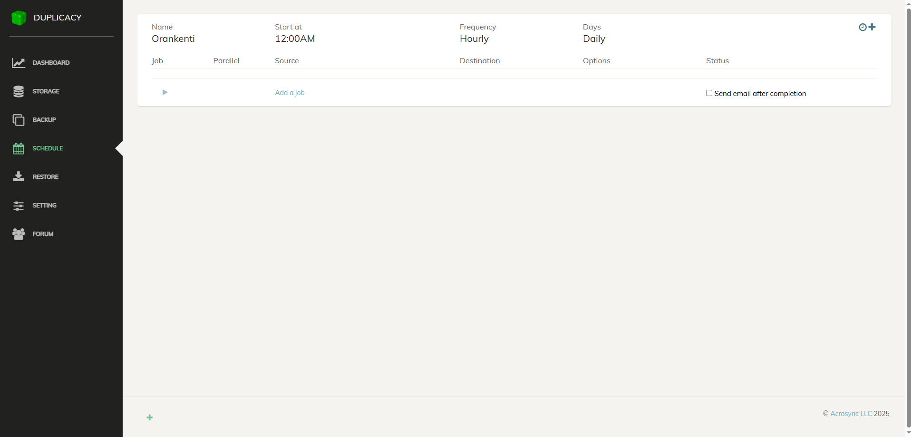
Task: Click the green Duplicacy cube logo
Action: pos(19,18)
